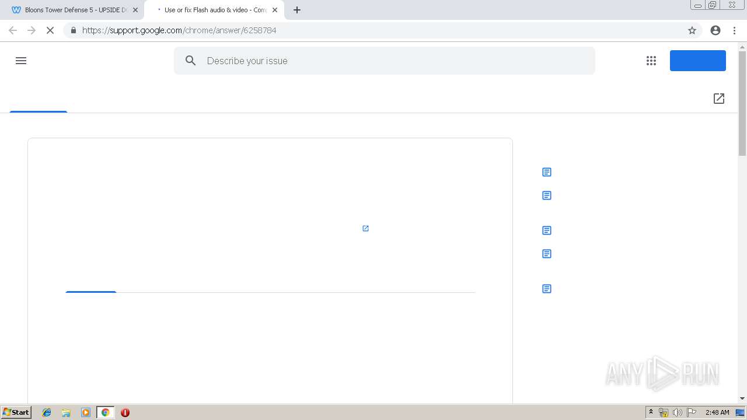747x420 pixels.
Task: Show hidden system tray icons
Action: [651, 412]
